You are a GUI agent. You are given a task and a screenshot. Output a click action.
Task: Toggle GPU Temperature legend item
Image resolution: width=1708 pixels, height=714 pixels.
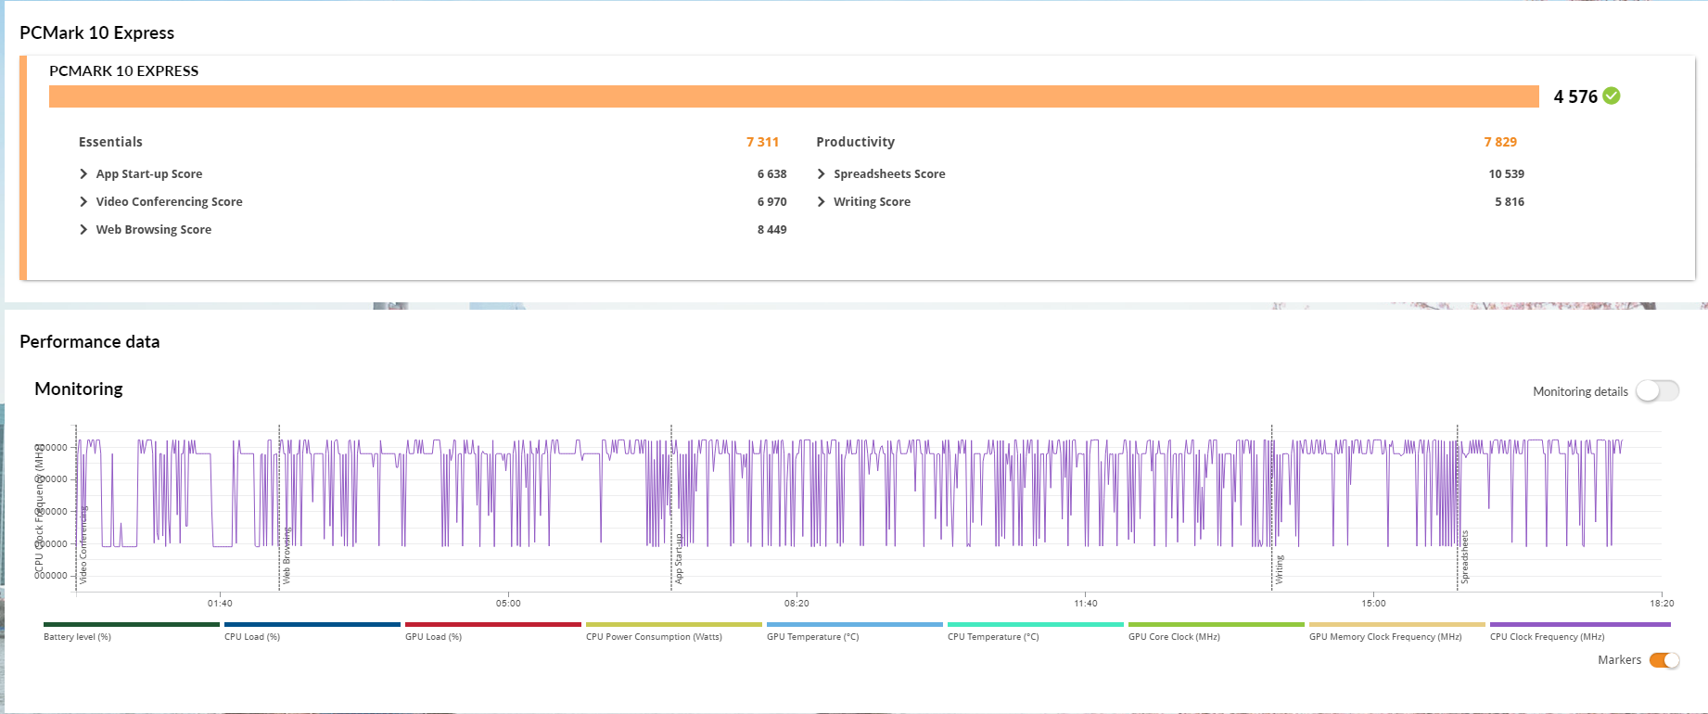[x=855, y=631]
